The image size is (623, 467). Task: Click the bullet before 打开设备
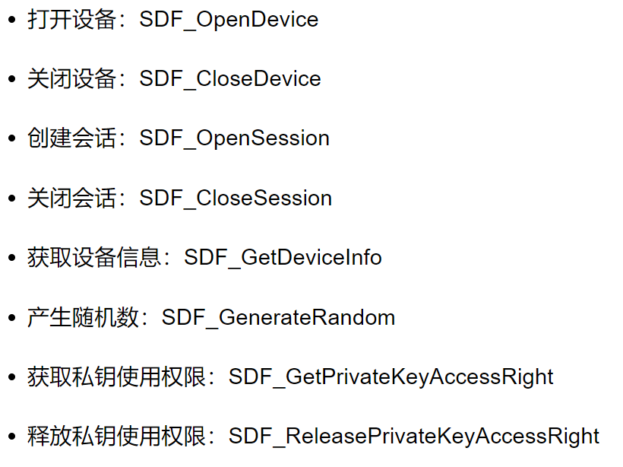coord(11,20)
